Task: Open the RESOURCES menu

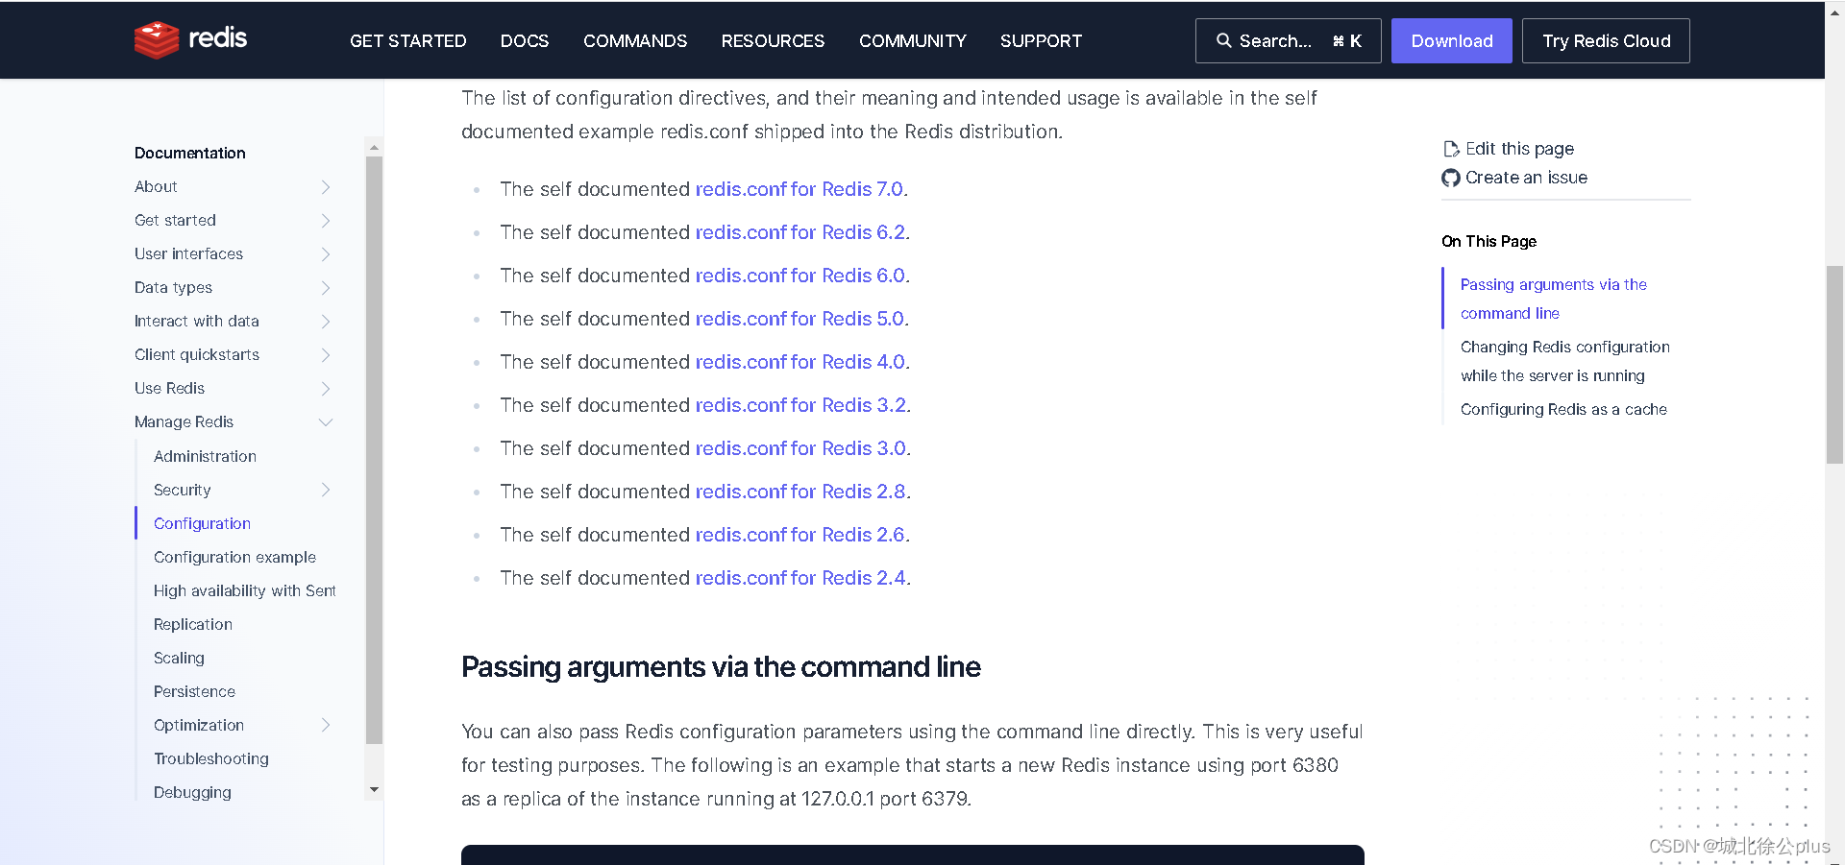Action: pyautogui.click(x=773, y=40)
